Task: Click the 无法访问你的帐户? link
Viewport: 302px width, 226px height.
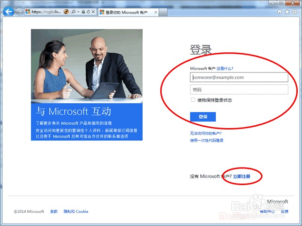Action: pyautogui.click(x=206, y=133)
